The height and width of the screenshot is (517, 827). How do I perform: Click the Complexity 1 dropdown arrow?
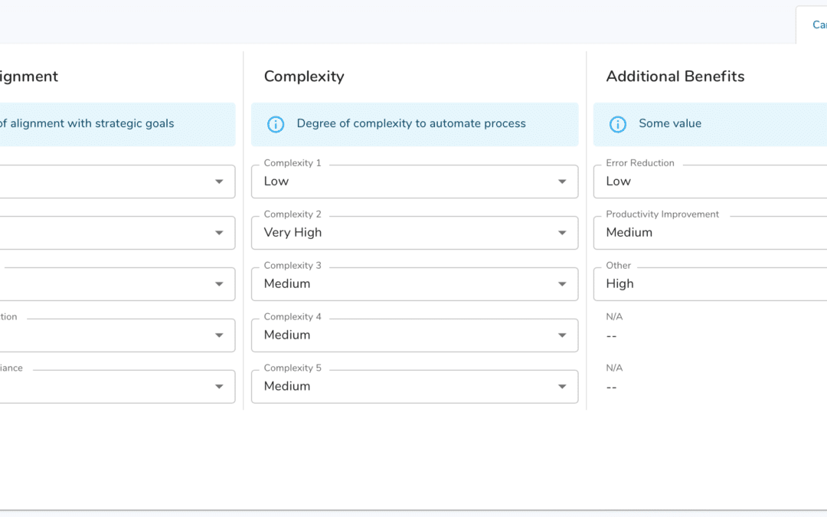pos(562,182)
